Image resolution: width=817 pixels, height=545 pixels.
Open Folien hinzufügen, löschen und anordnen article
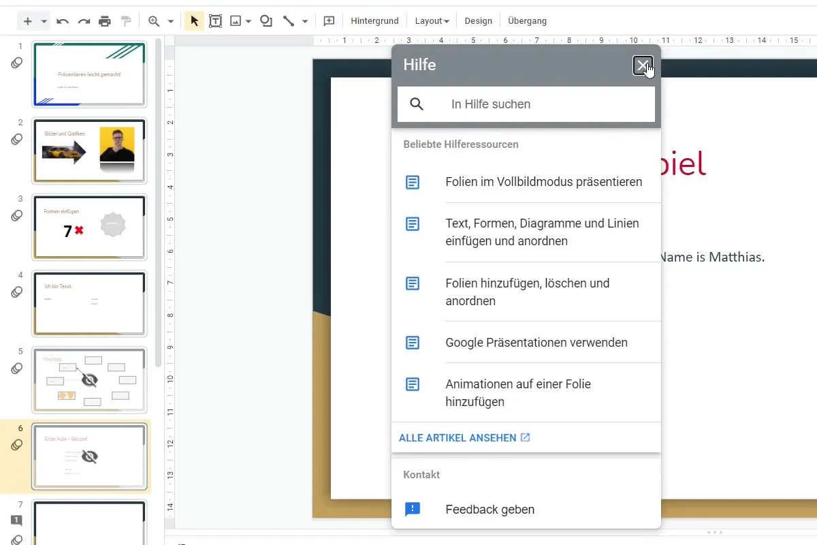[x=526, y=292]
